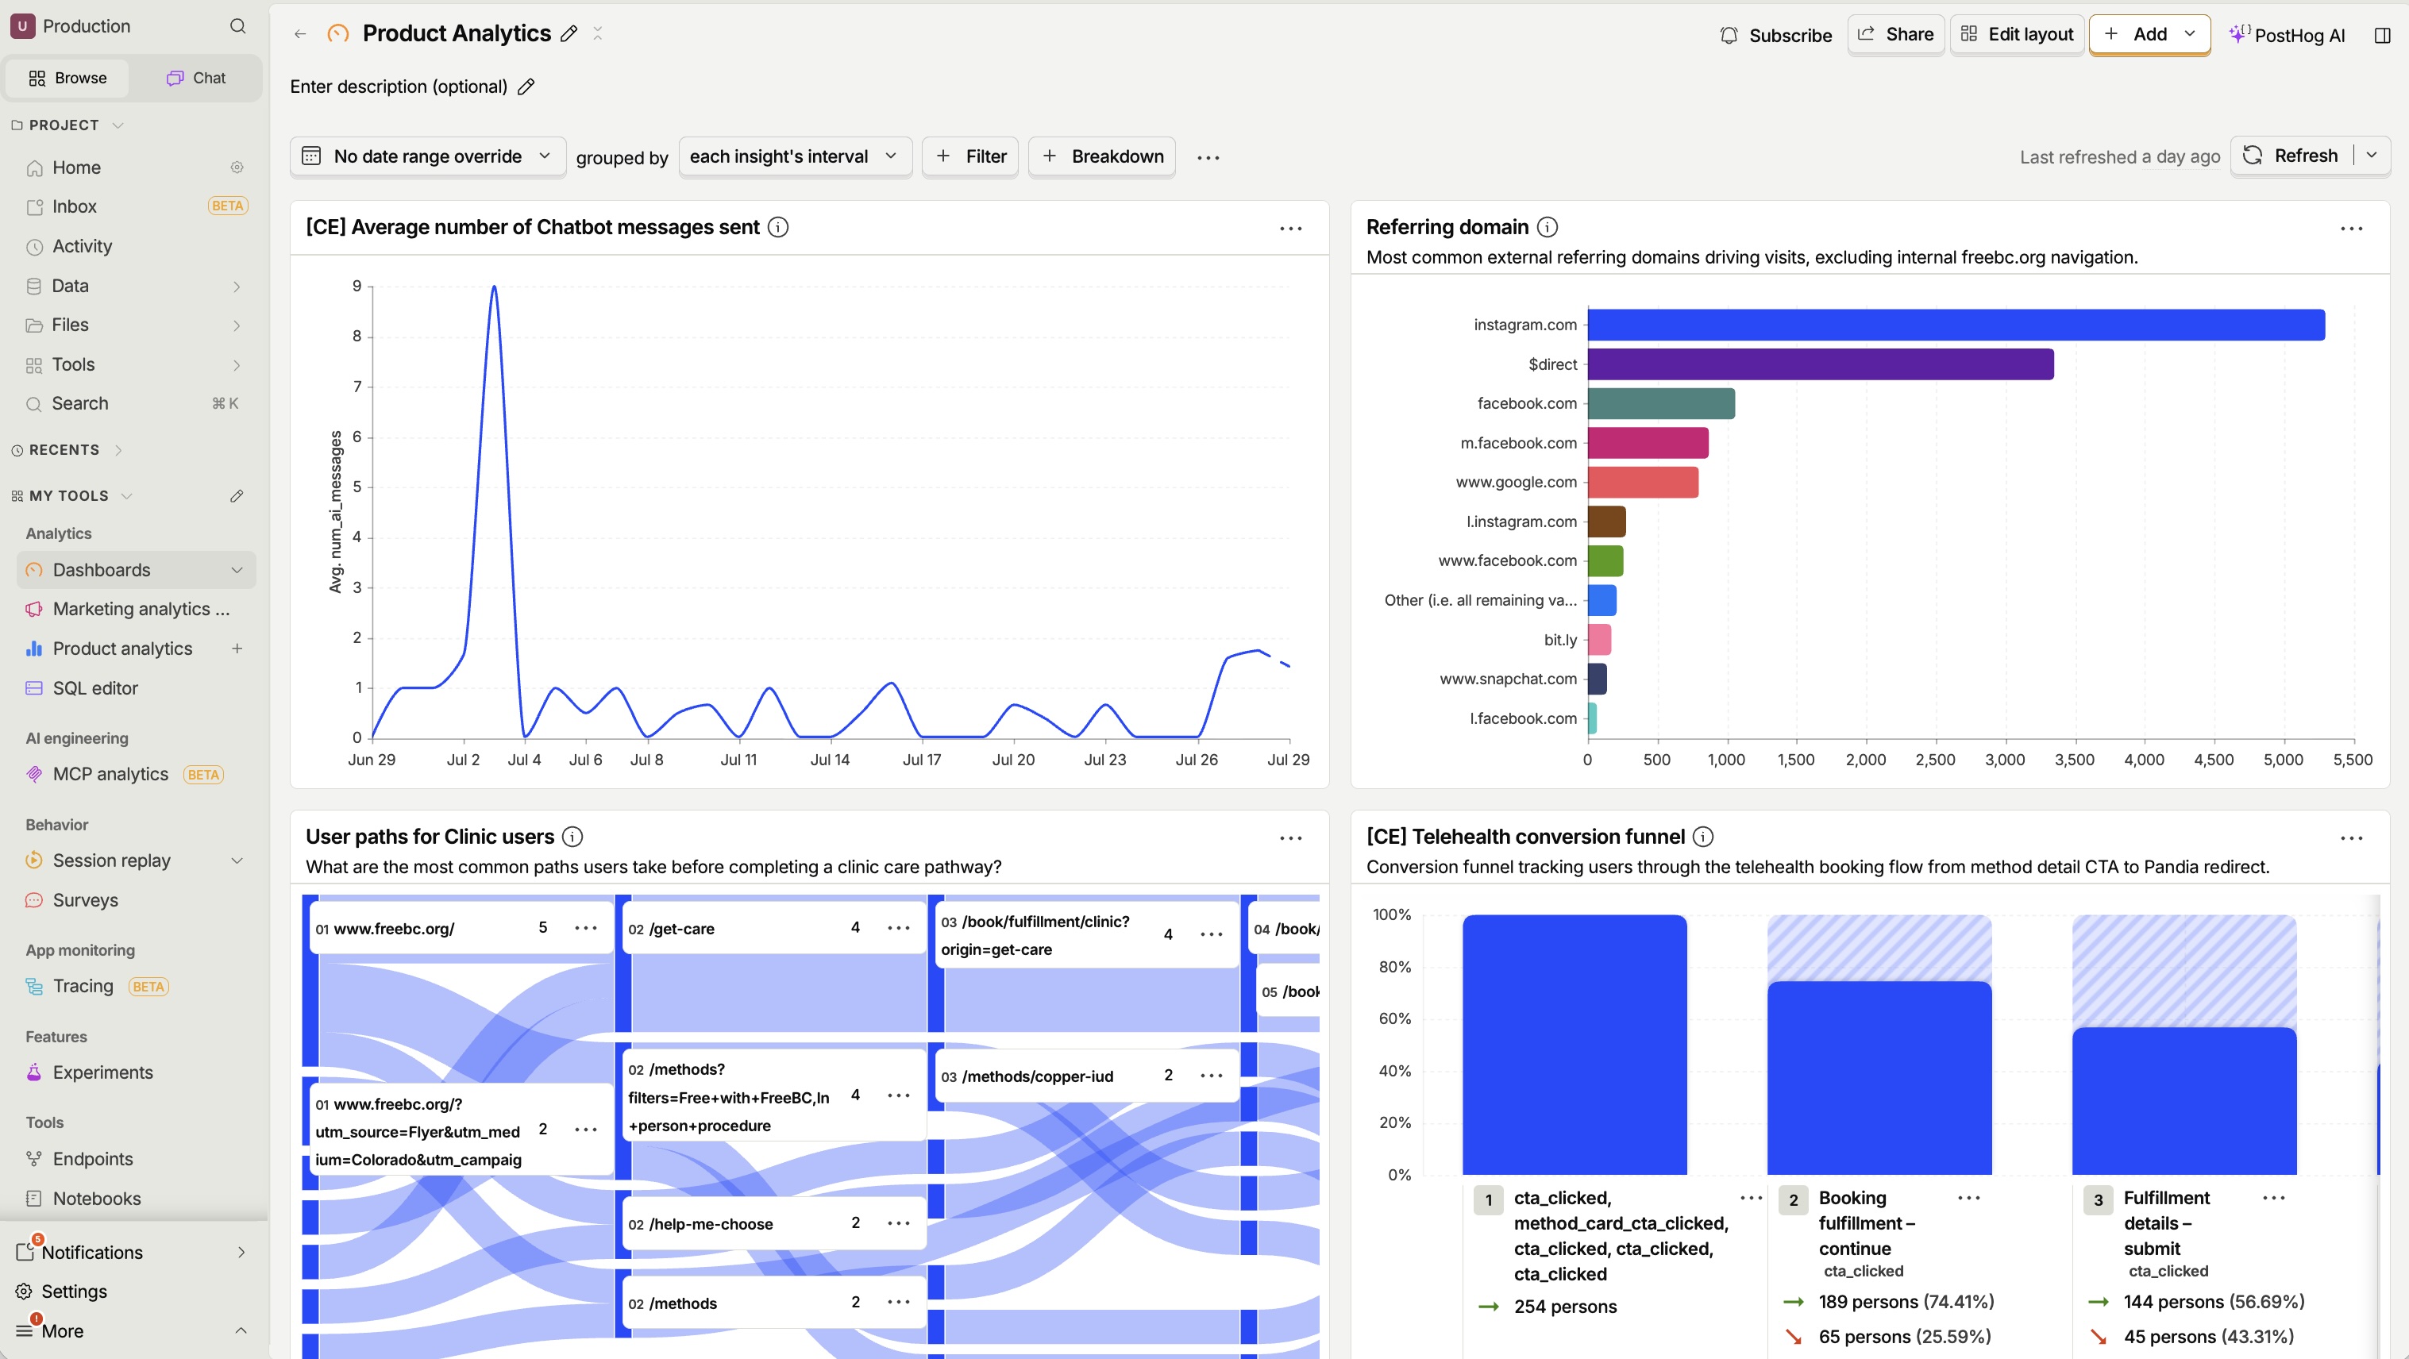
Task: Expand the Add button dropdown menu
Action: 2189,33
